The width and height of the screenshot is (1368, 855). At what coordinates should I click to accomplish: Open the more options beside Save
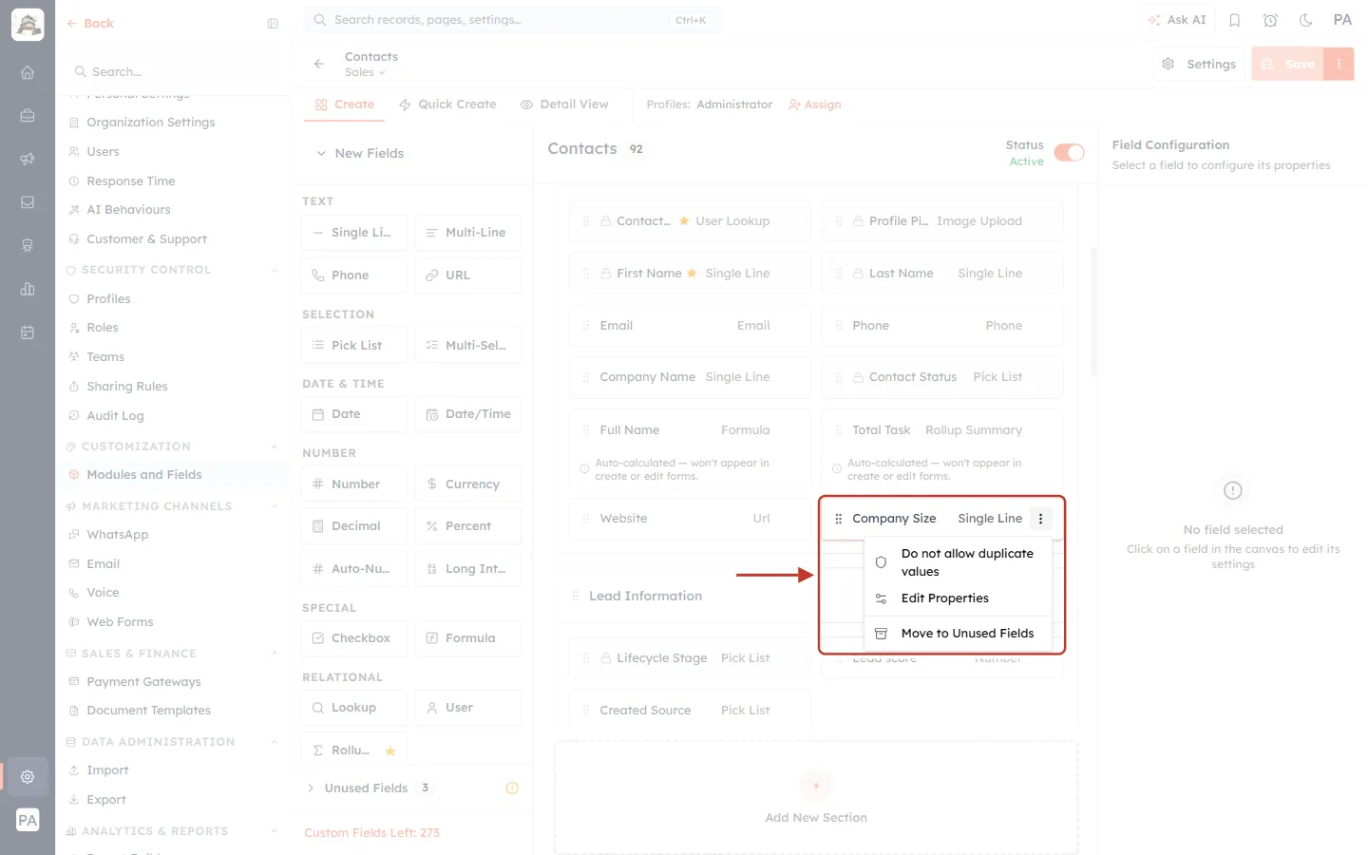(x=1339, y=64)
